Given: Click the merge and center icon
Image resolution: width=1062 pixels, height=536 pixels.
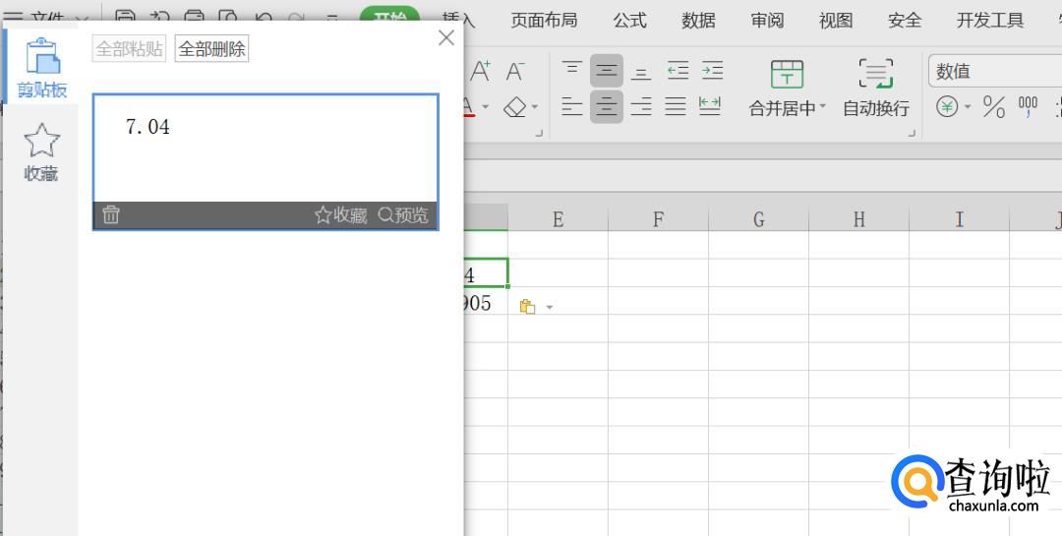Looking at the screenshot, I should click(787, 74).
